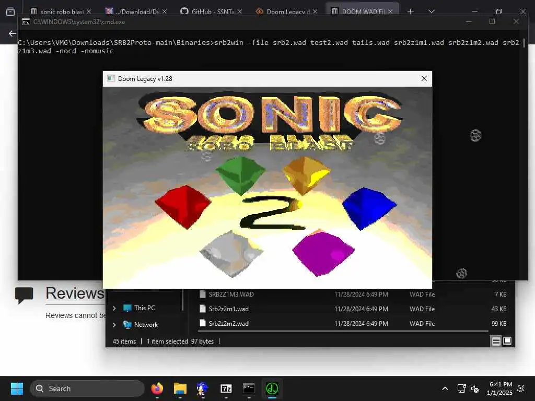Switch to the Command Prompt taskbar icon
The width and height of the screenshot is (535, 401).
[249, 388]
